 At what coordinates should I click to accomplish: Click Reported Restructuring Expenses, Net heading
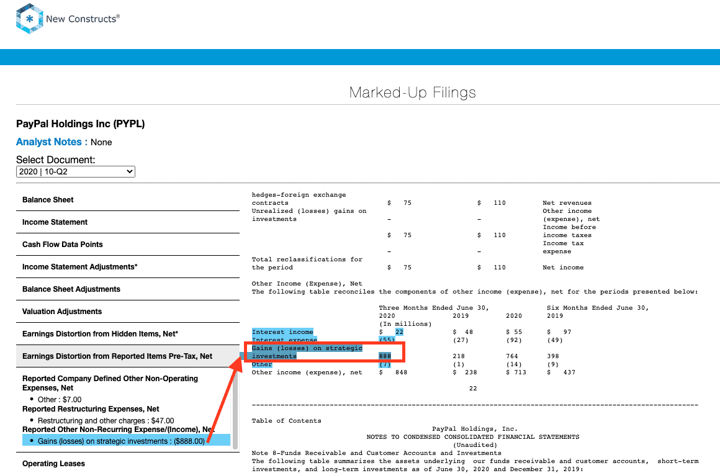point(91,409)
